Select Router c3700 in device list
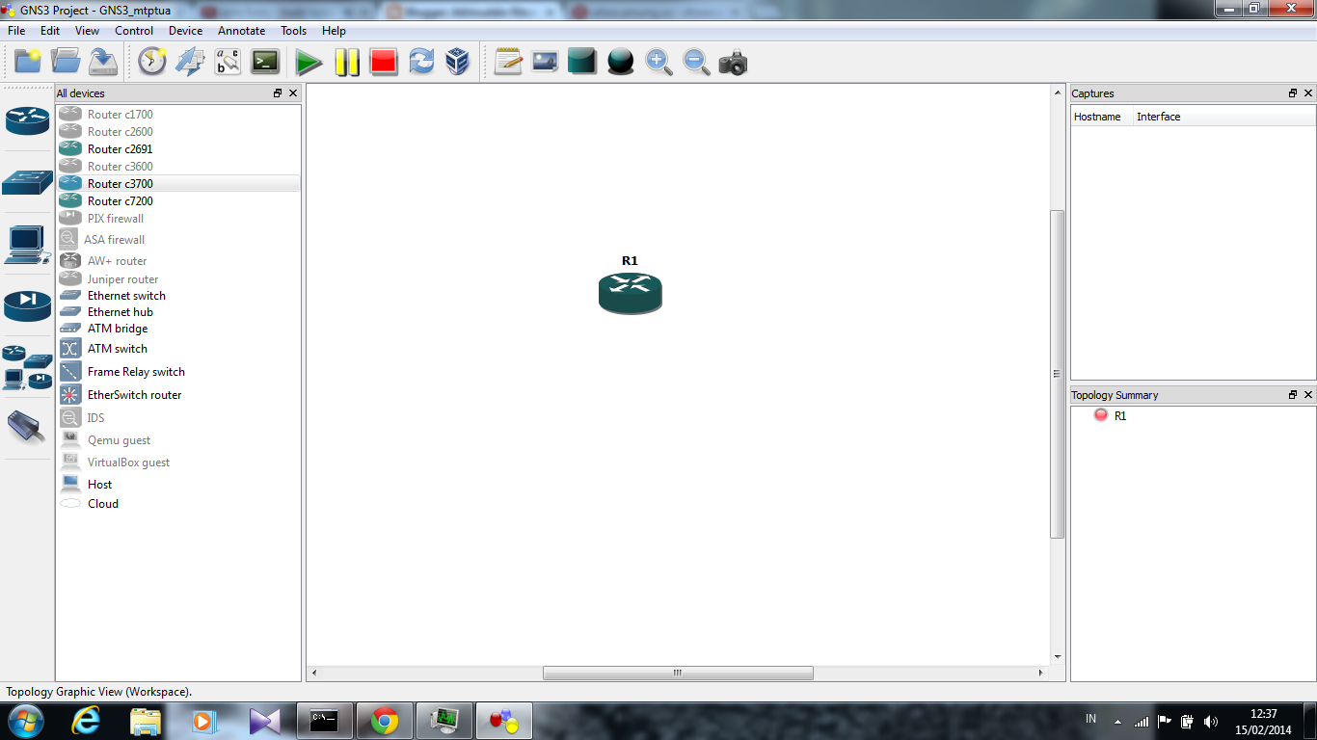The image size is (1317, 740). (178, 183)
